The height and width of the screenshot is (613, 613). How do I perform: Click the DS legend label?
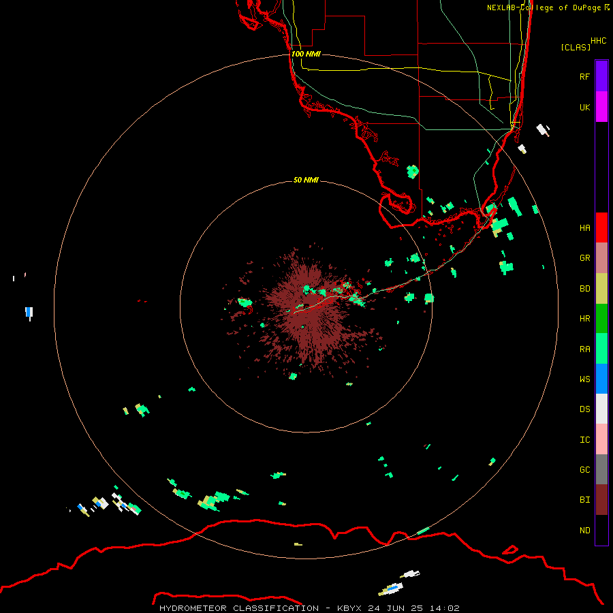584,409
